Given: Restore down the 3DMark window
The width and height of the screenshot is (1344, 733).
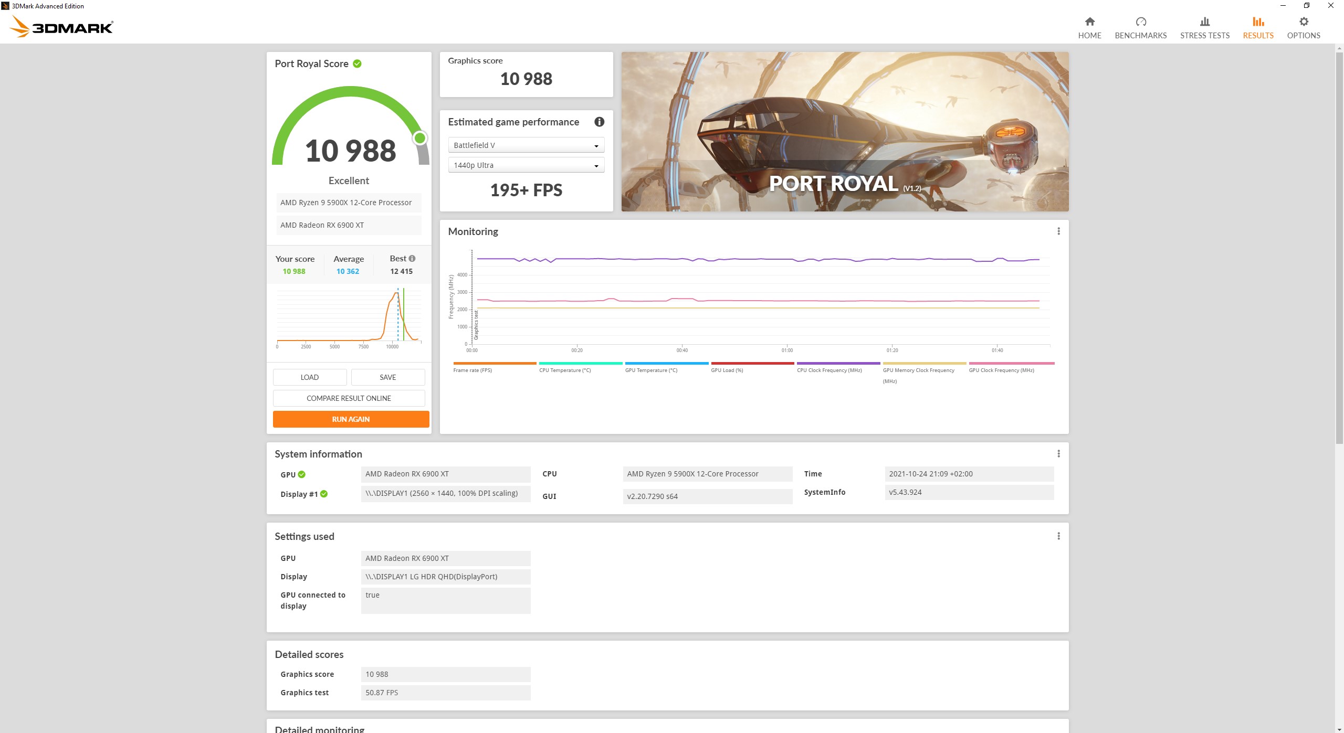Looking at the screenshot, I should pos(1307,6).
